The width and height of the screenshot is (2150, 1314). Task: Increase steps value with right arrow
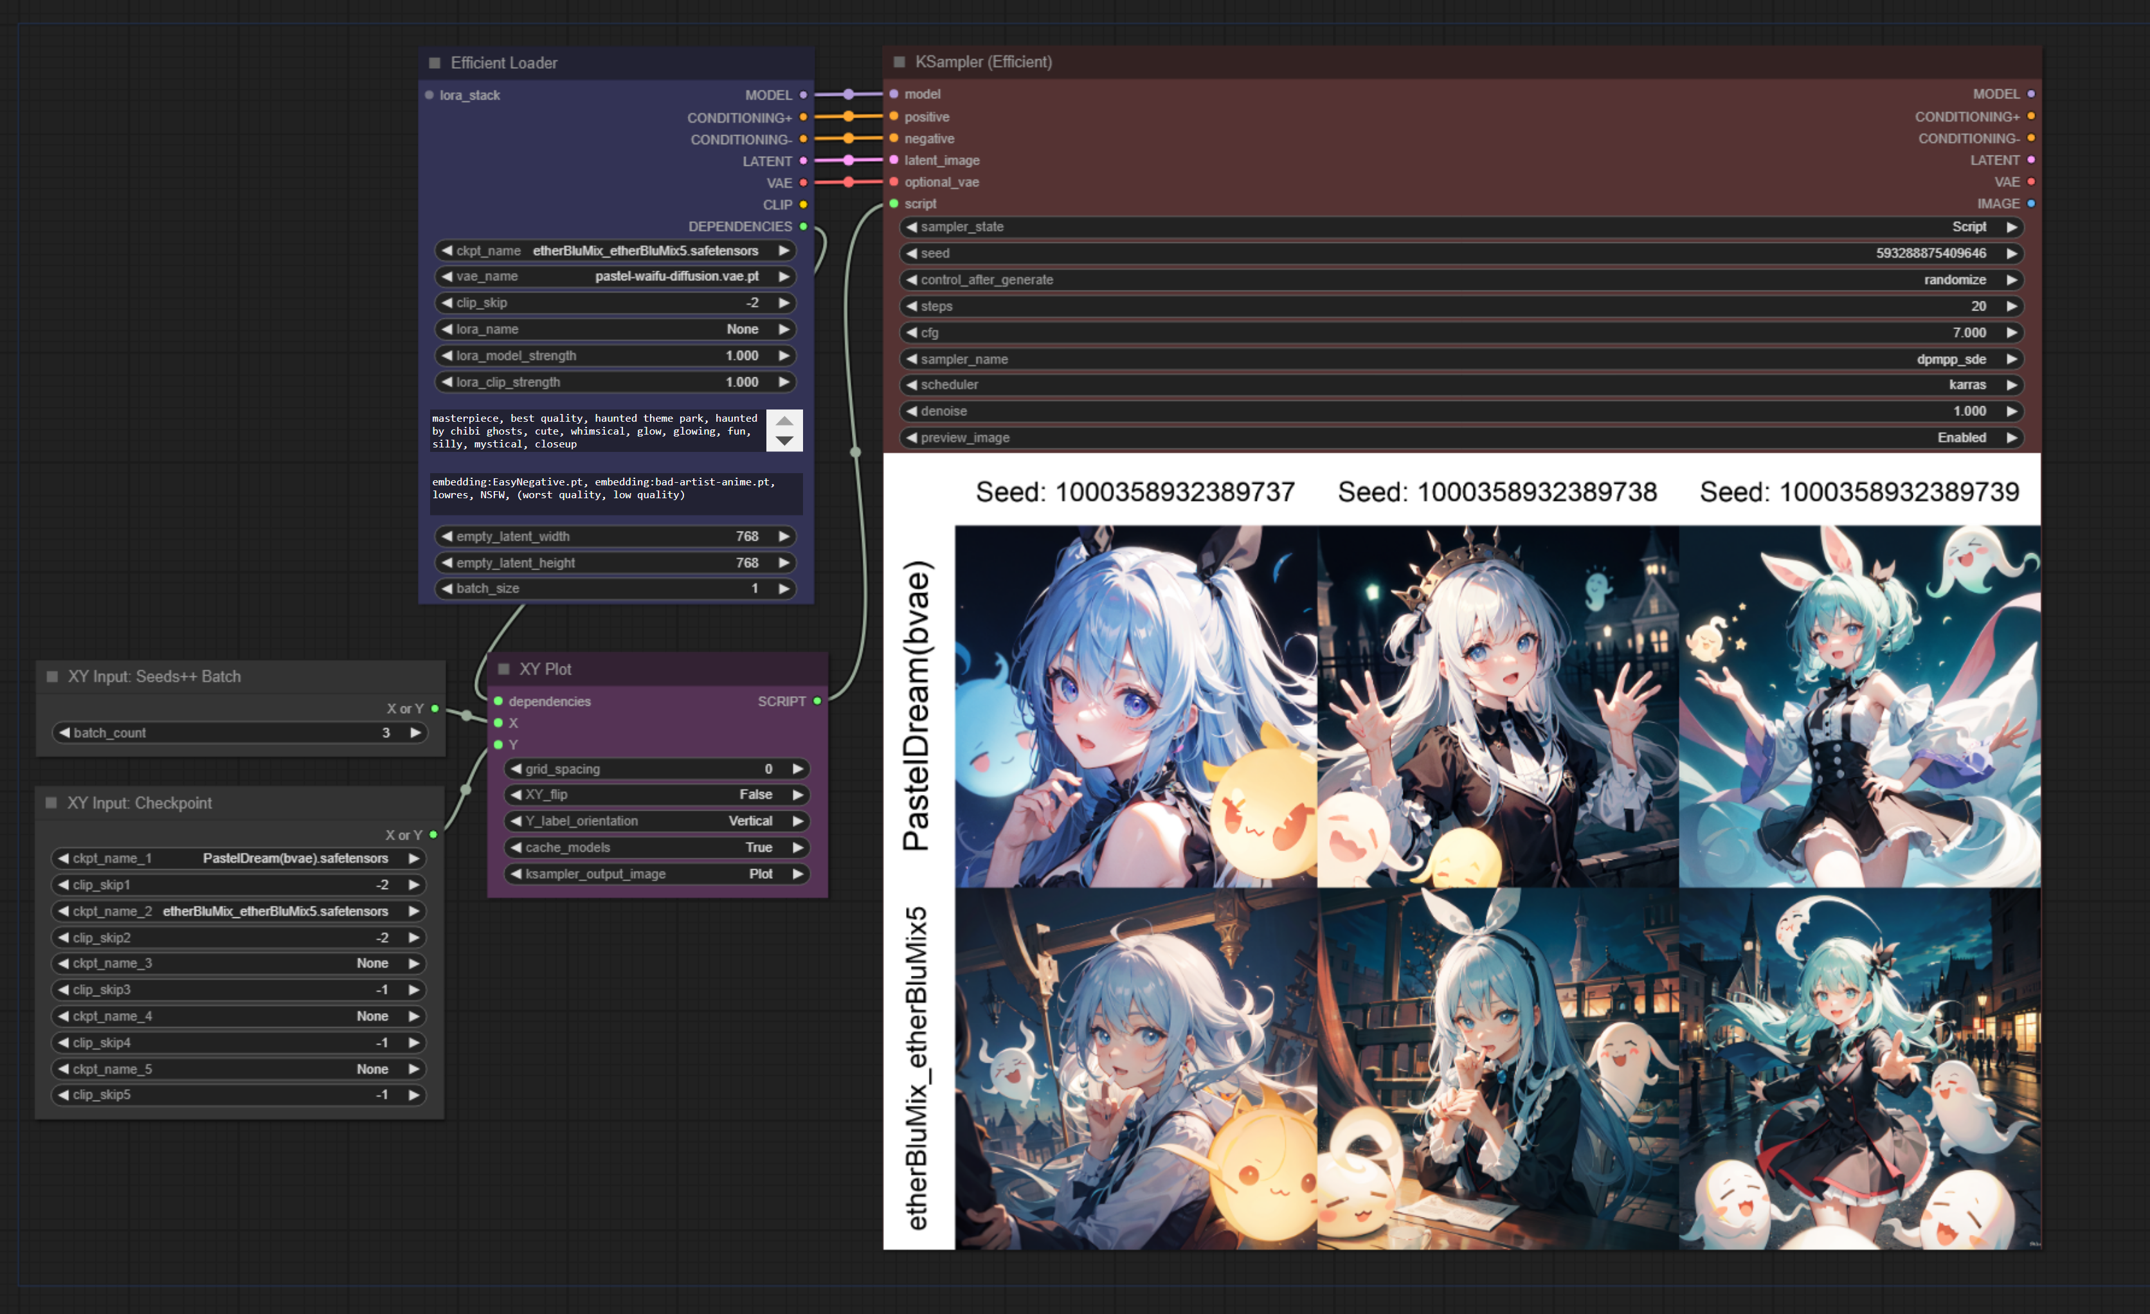2011,306
